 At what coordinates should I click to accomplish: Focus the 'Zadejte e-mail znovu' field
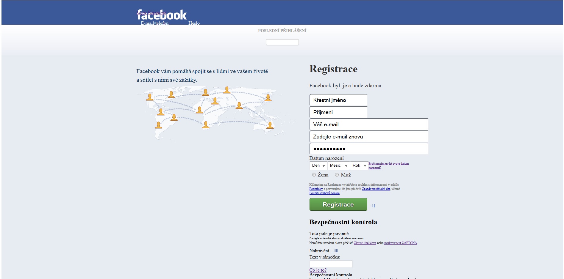pos(369,137)
